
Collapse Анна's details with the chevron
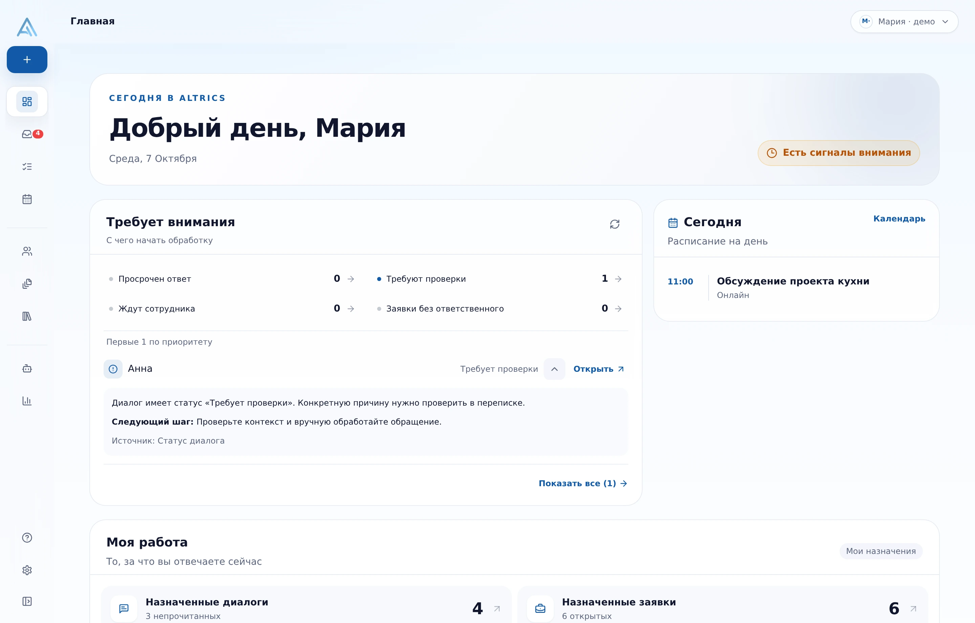tap(554, 369)
